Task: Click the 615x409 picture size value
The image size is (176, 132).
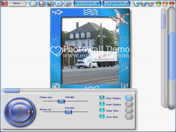Action: pyautogui.click(x=70, y=108)
